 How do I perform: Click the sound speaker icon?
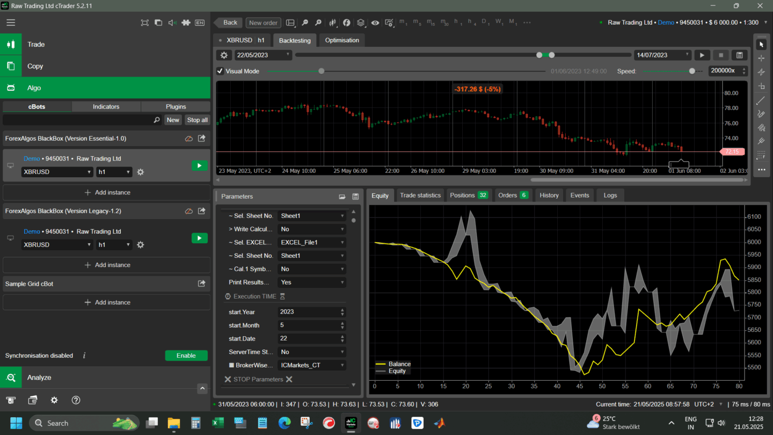click(172, 23)
